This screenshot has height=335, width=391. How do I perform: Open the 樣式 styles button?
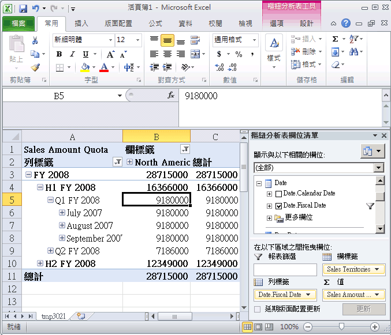point(274,52)
